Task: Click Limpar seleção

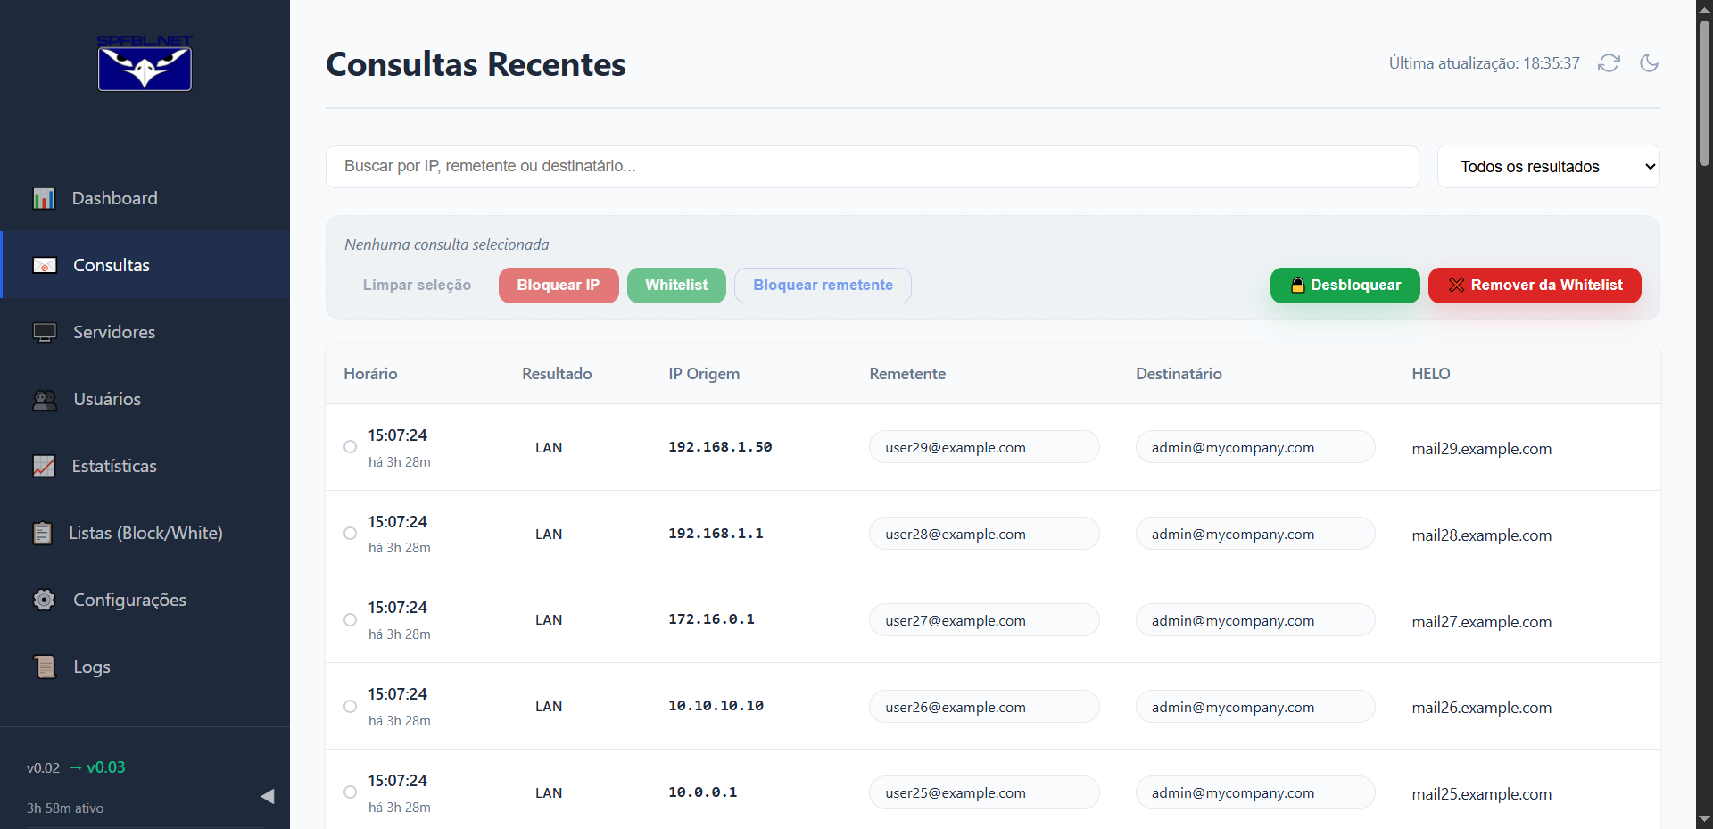Action: (417, 286)
